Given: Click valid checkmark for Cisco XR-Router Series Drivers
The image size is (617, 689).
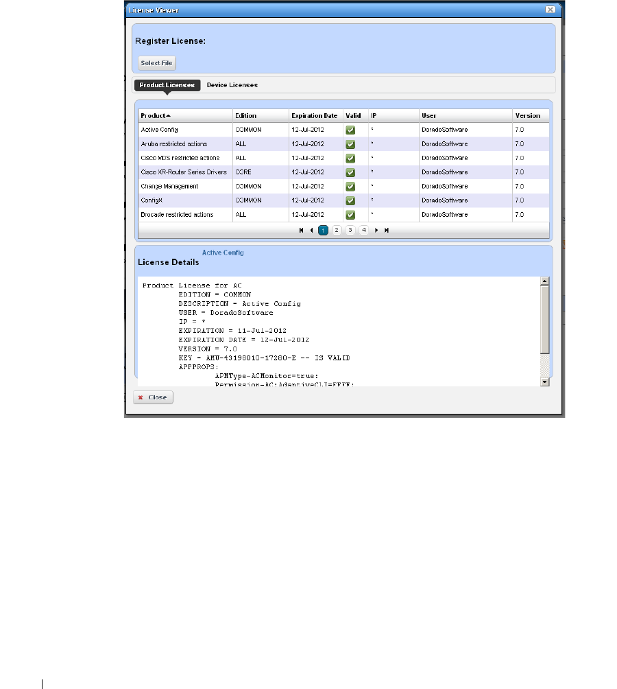Looking at the screenshot, I should point(350,172).
